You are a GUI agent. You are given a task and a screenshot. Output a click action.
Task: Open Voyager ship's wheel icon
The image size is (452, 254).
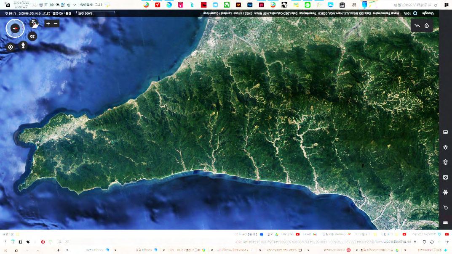[x=445, y=192]
